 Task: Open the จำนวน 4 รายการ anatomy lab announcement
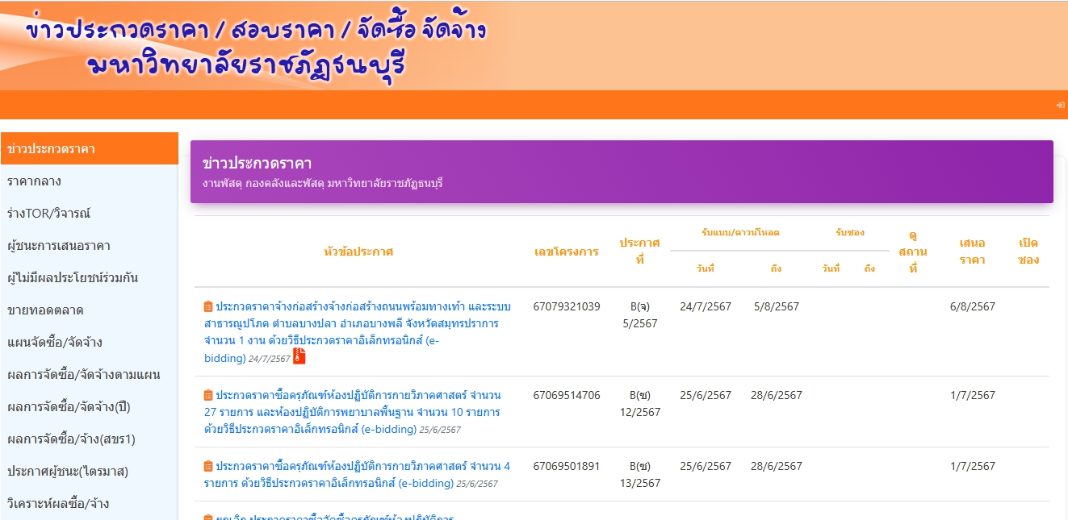(358, 475)
